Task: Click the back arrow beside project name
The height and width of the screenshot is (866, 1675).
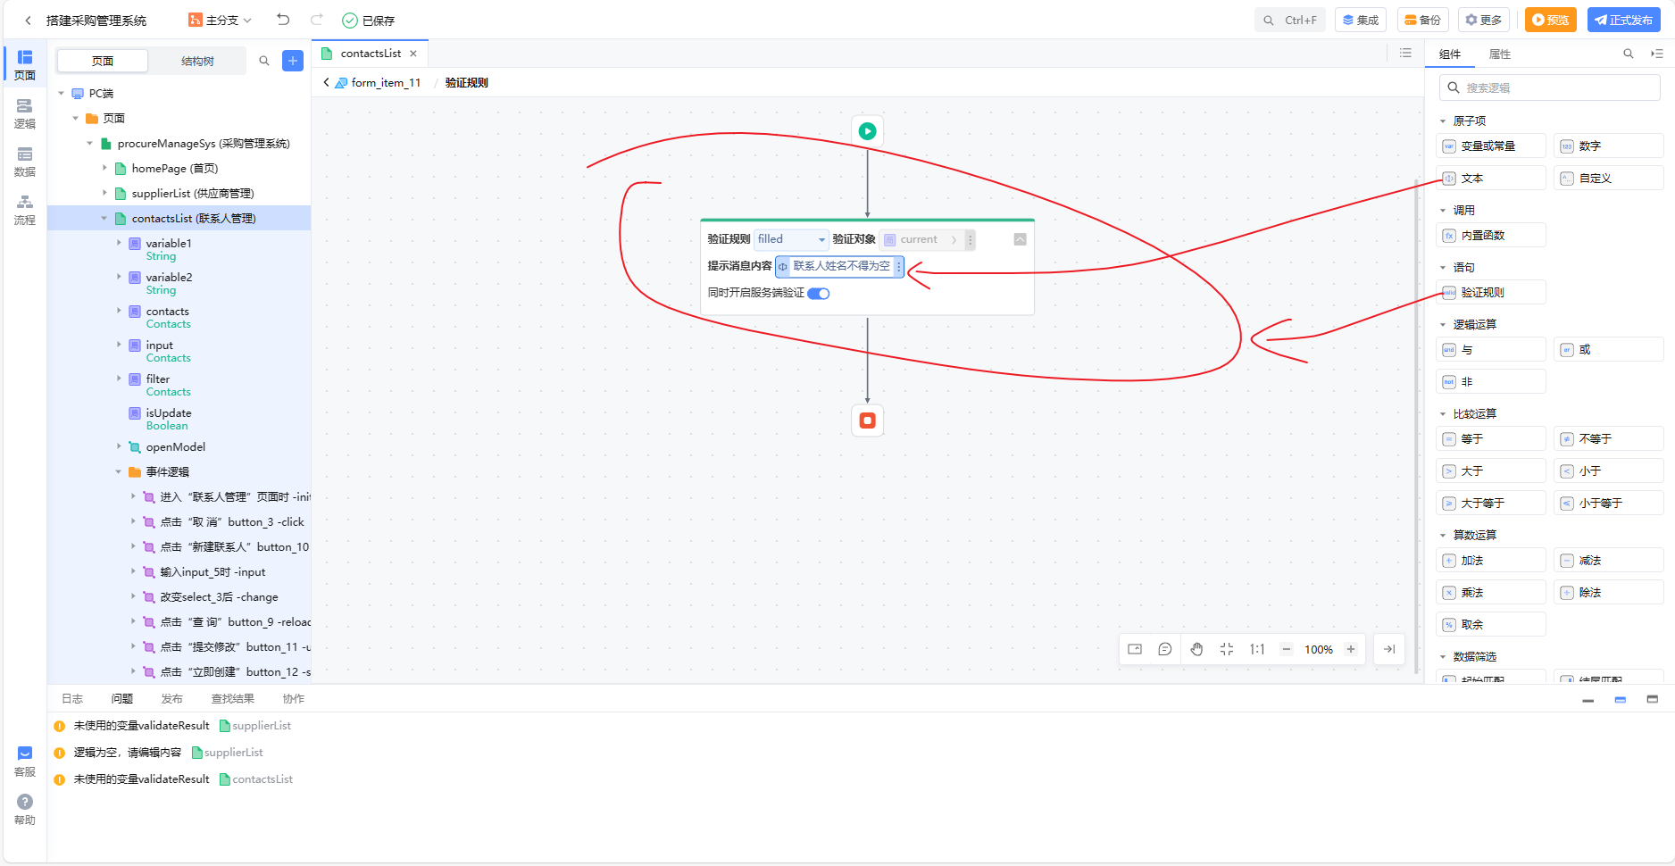Action: click(x=28, y=20)
